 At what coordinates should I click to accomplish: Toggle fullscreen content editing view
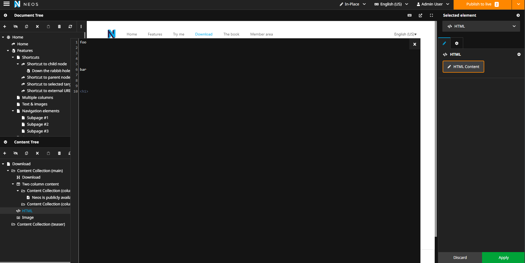point(431,15)
